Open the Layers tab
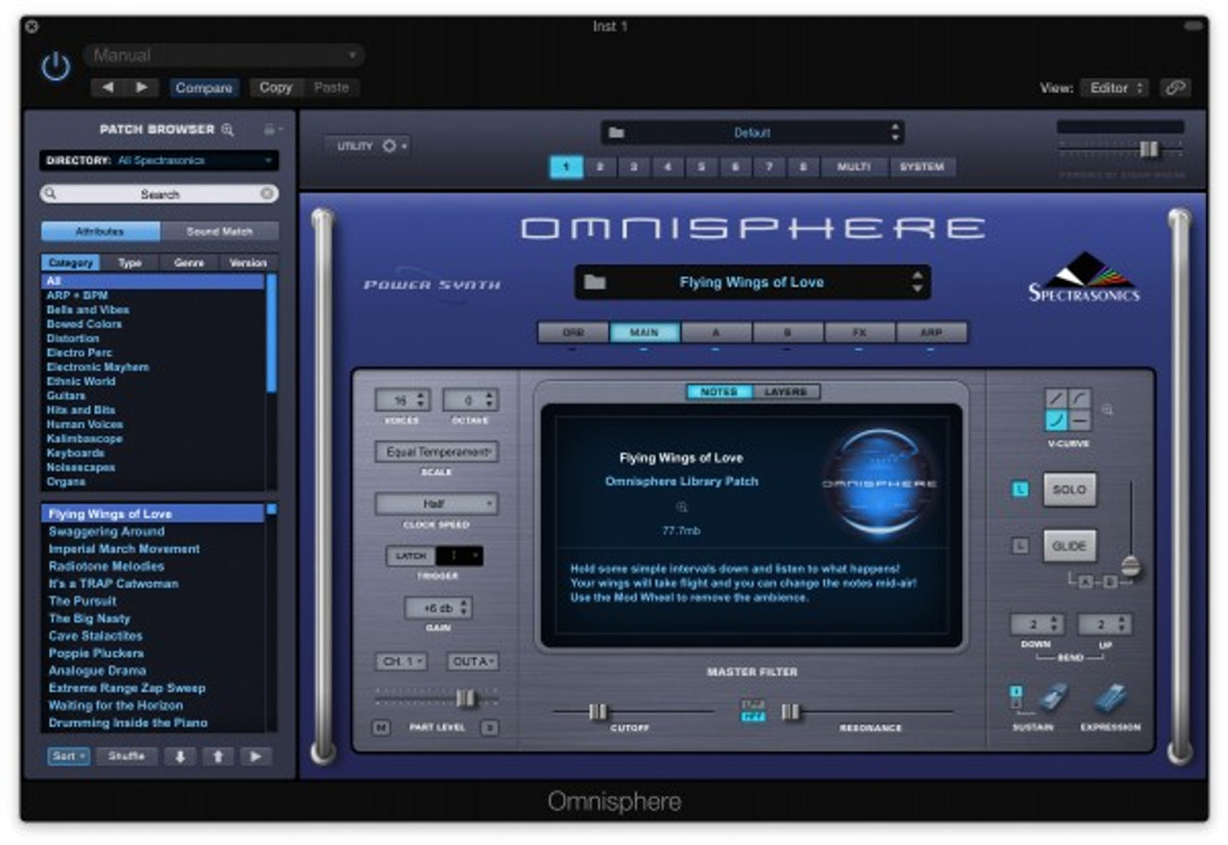The width and height of the screenshot is (1228, 845). [x=786, y=391]
